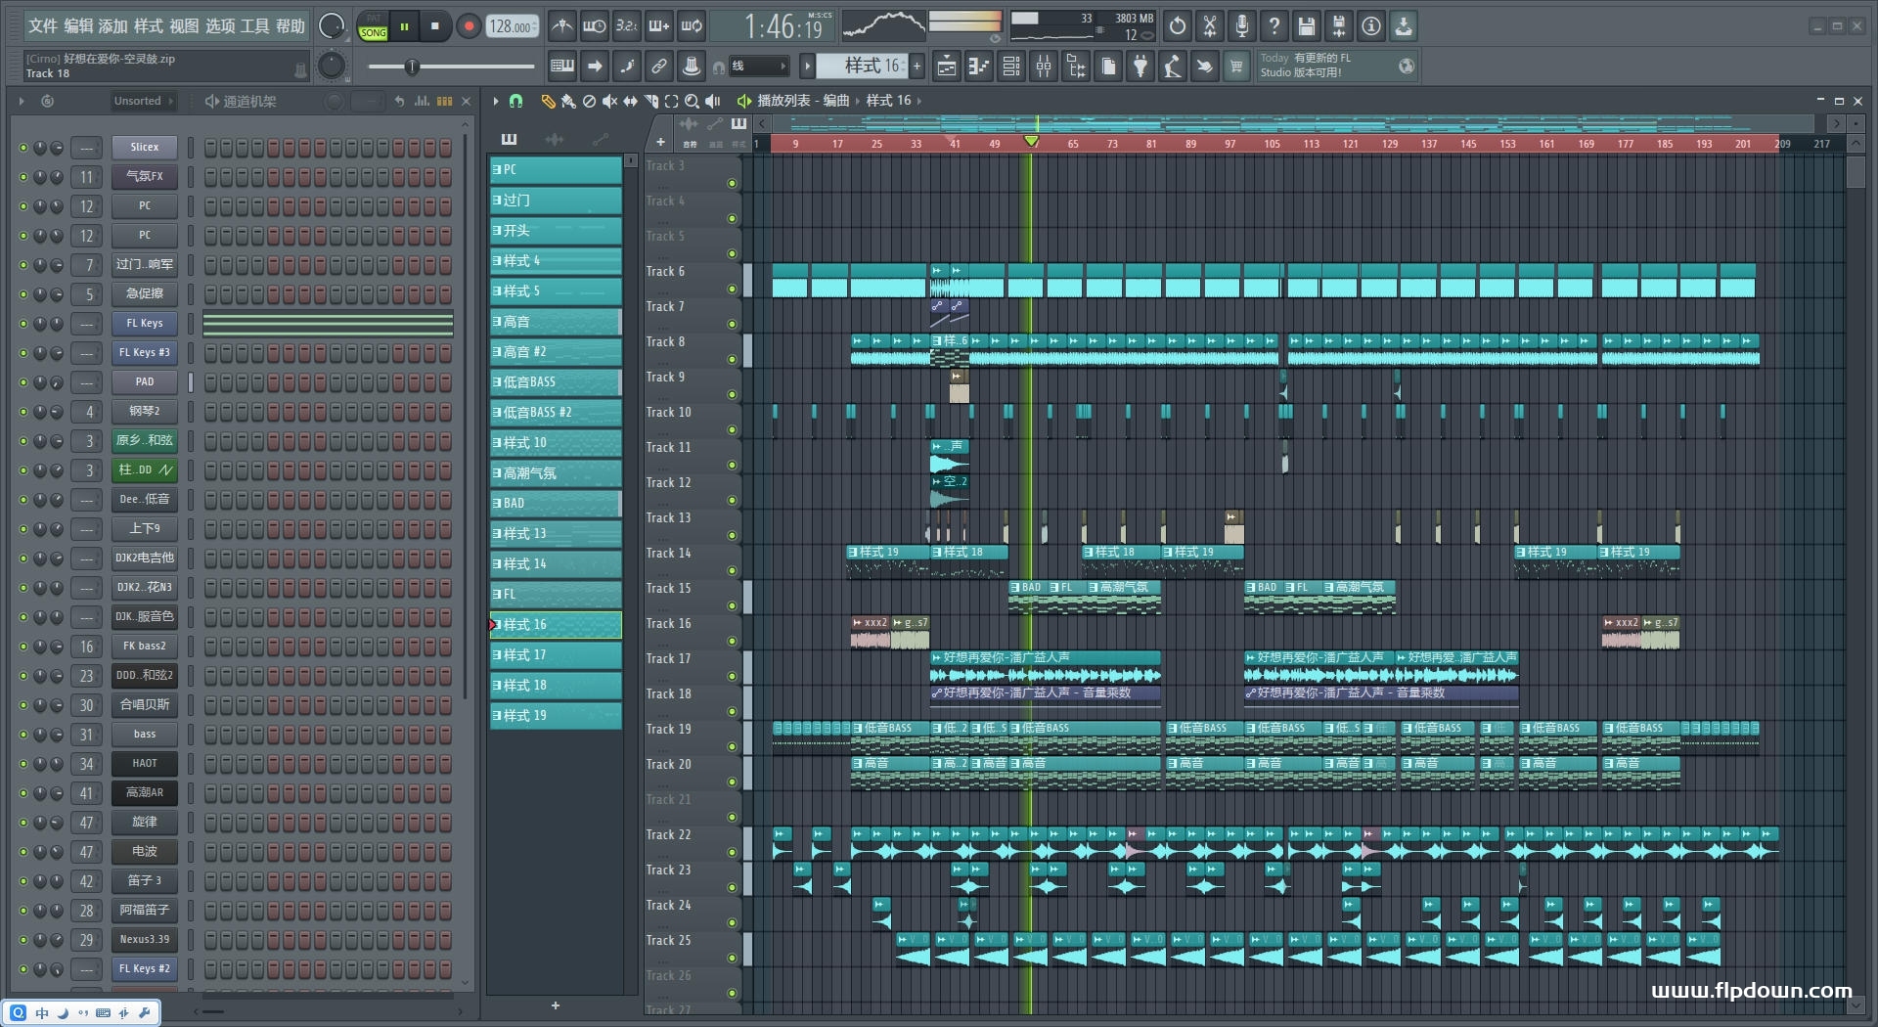
Task: Select the zoom magnifier tool in playlist
Action: pos(692,101)
